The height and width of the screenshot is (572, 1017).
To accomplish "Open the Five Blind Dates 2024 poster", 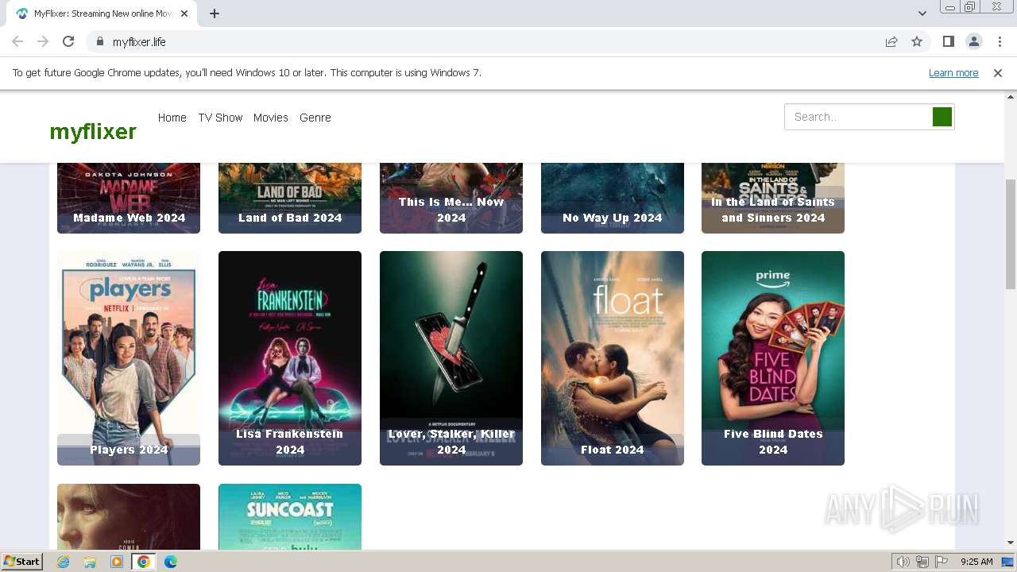I will tap(773, 358).
